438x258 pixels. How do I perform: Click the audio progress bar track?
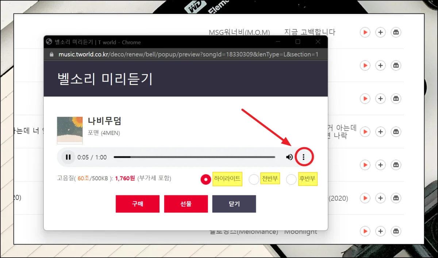(195, 157)
